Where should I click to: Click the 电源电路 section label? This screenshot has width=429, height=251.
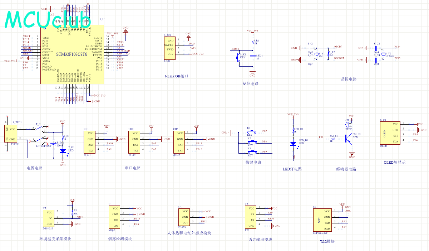(x=35, y=168)
